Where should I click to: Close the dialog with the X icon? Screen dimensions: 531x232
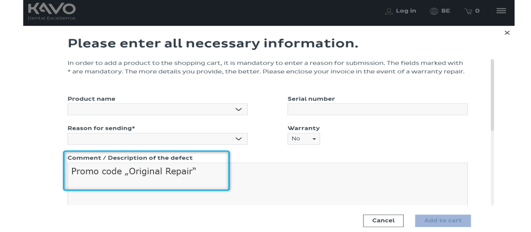(507, 33)
